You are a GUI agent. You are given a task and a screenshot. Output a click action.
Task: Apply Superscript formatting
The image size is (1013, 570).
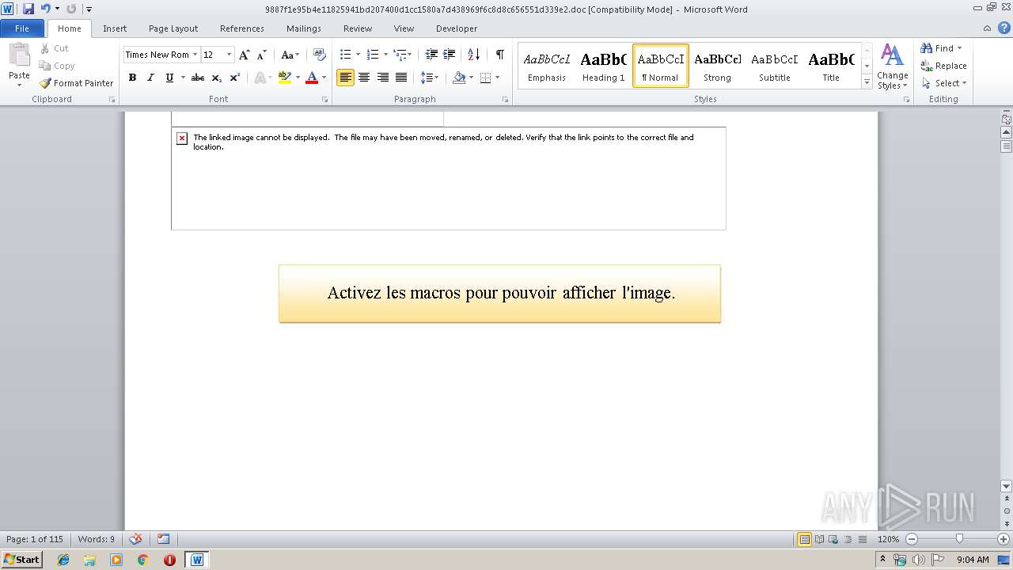coord(235,78)
